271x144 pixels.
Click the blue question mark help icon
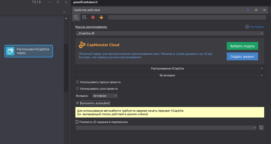pyautogui.click(x=248, y=10)
